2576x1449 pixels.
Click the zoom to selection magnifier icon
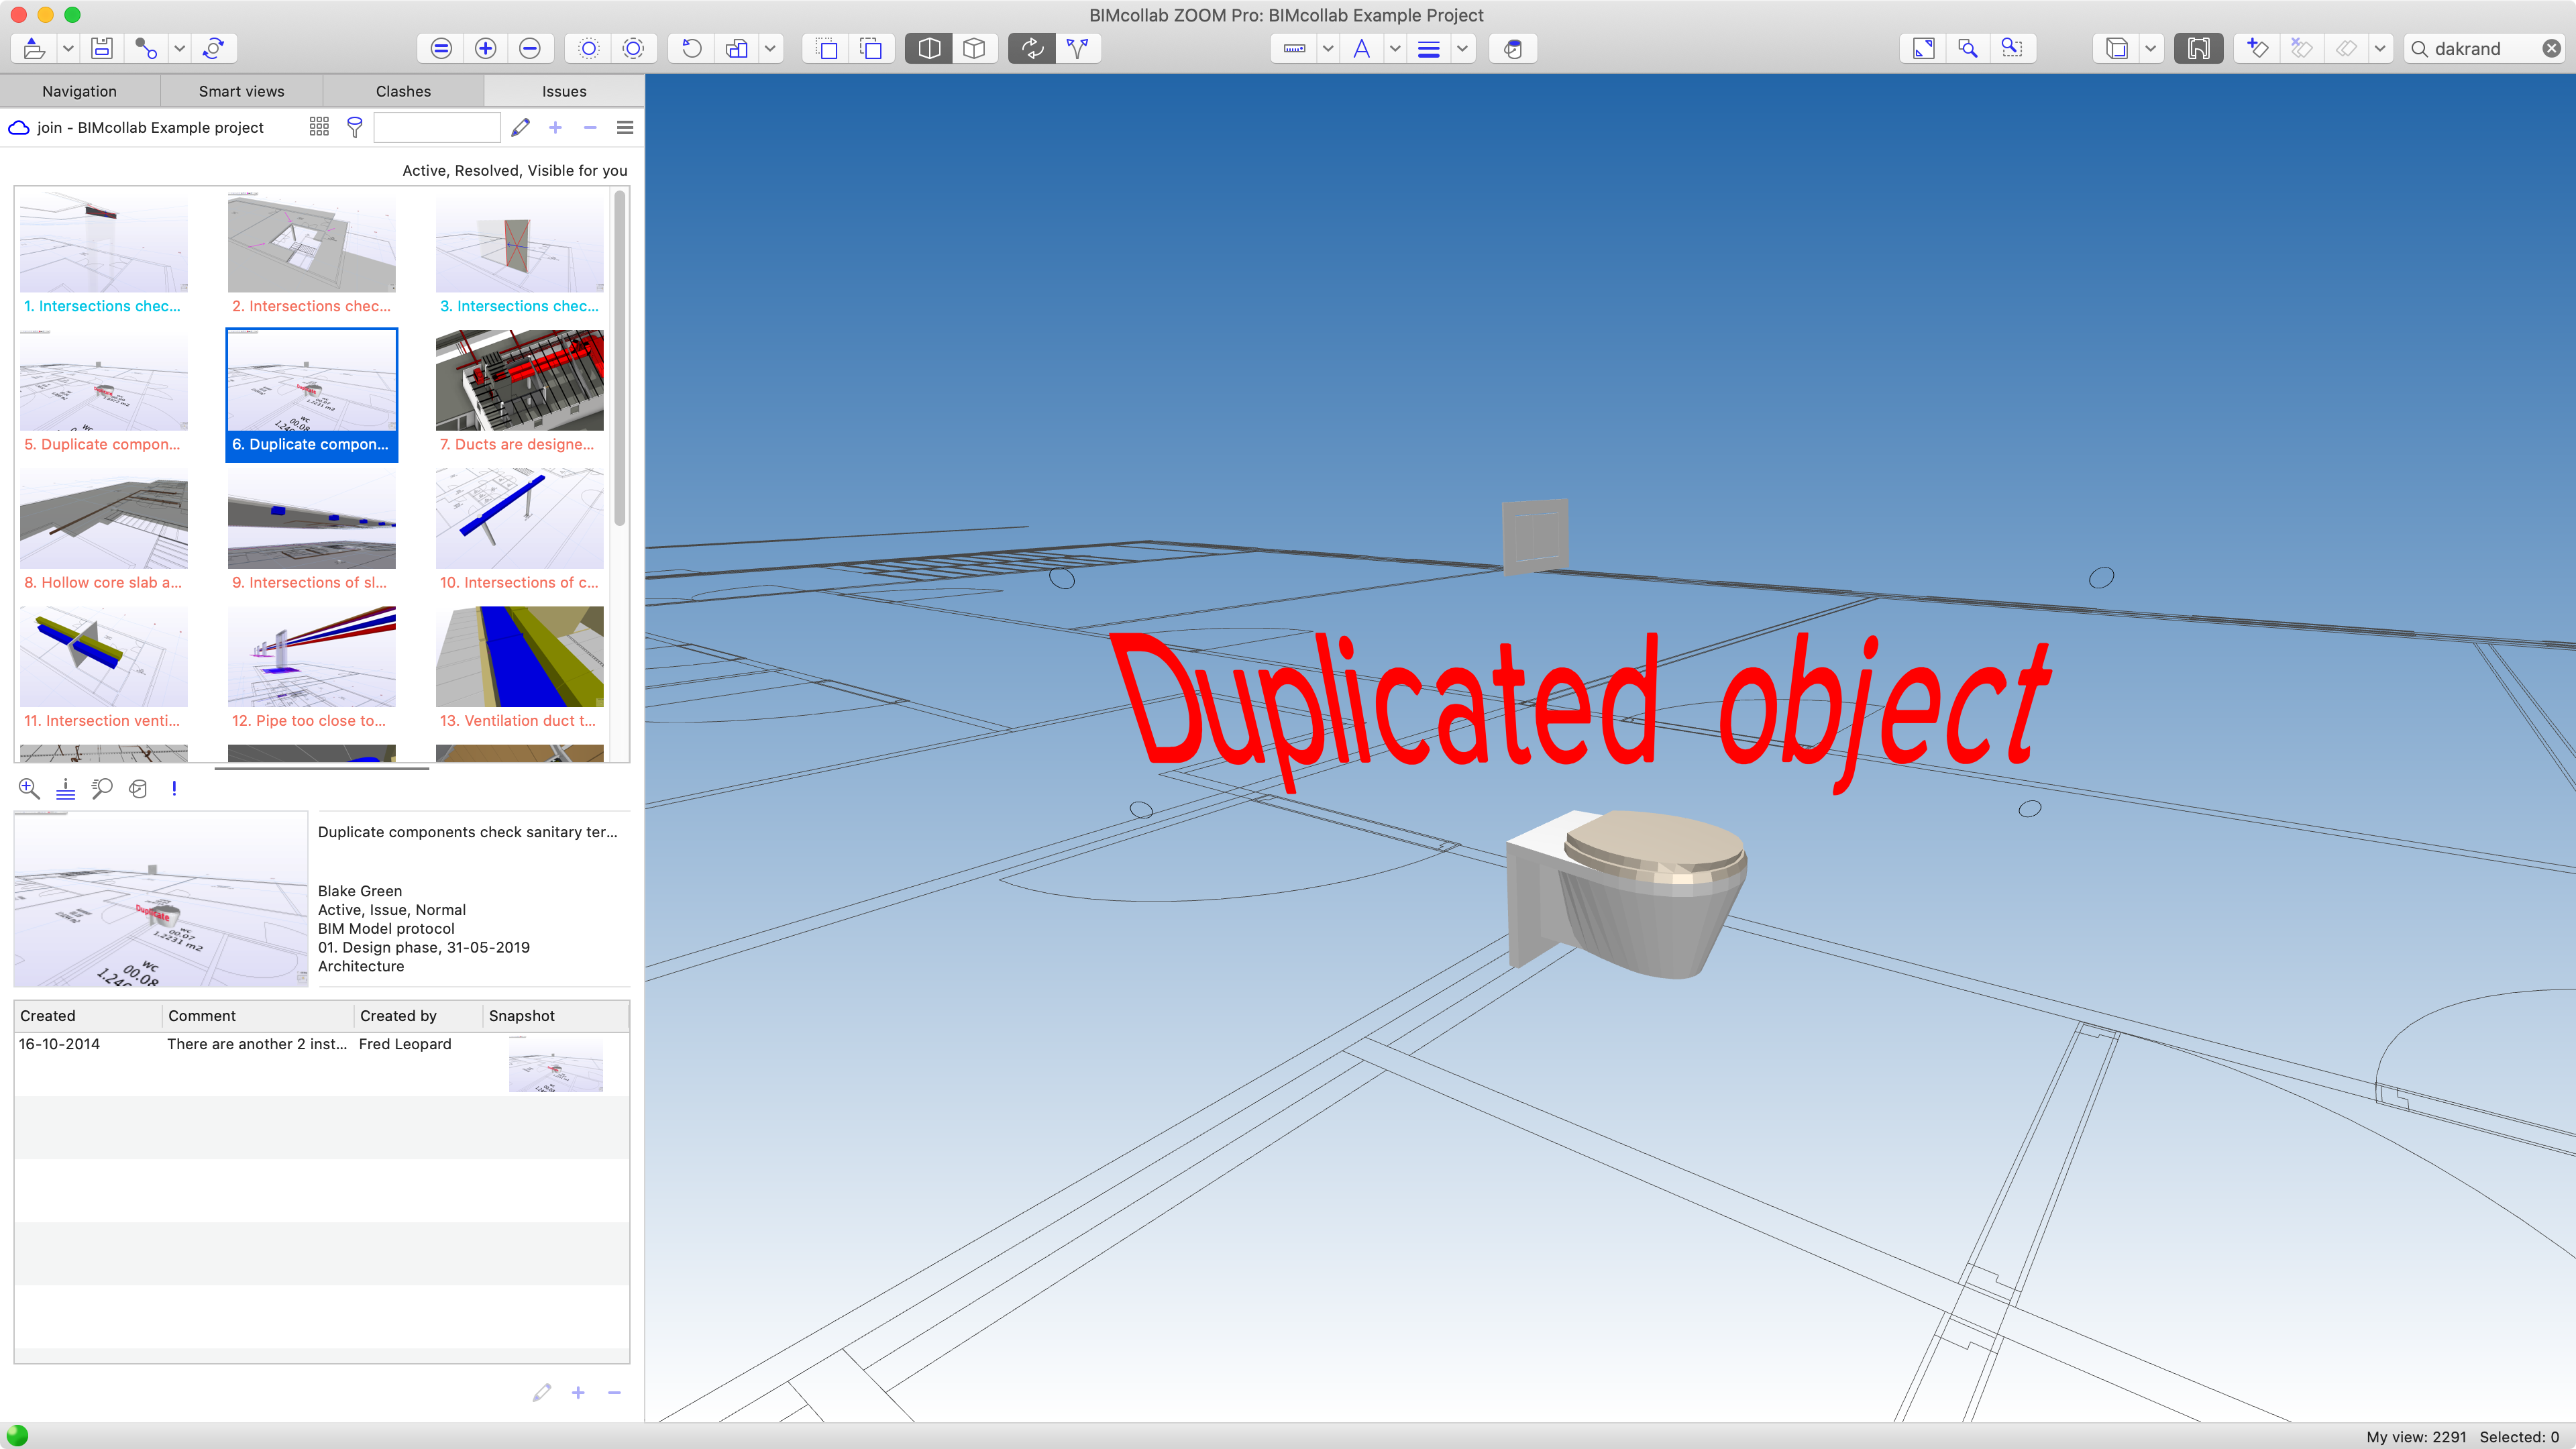pyautogui.click(x=2012, y=48)
